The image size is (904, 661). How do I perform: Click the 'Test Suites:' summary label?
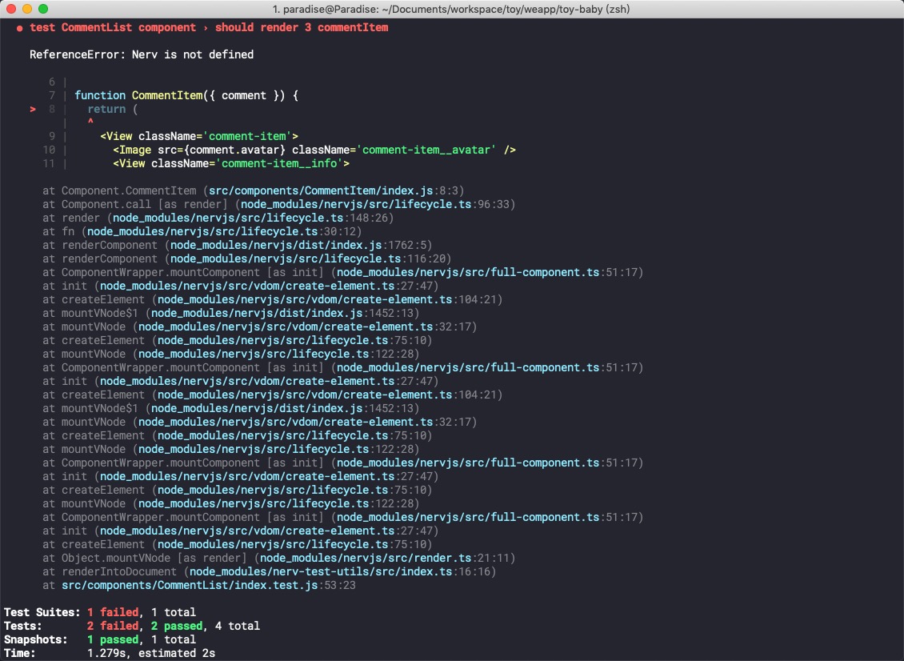pyautogui.click(x=42, y=612)
